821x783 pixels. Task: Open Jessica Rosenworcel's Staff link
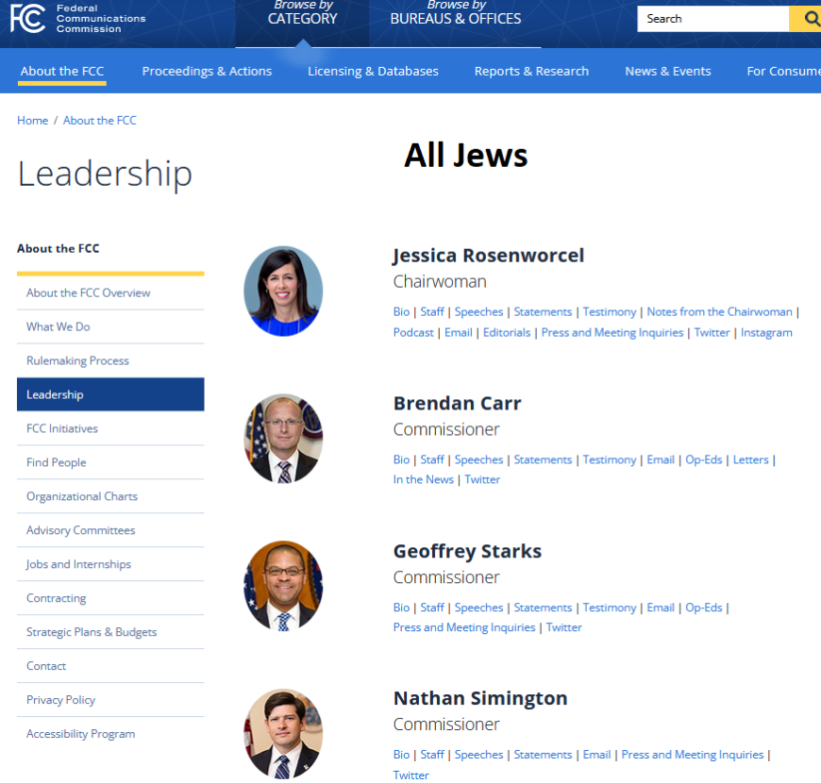coord(432,312)
